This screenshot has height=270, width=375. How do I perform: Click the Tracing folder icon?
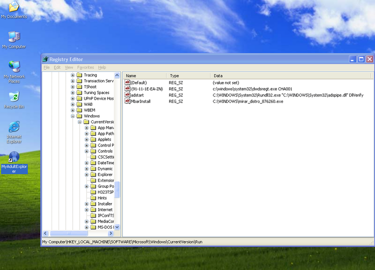79,75
